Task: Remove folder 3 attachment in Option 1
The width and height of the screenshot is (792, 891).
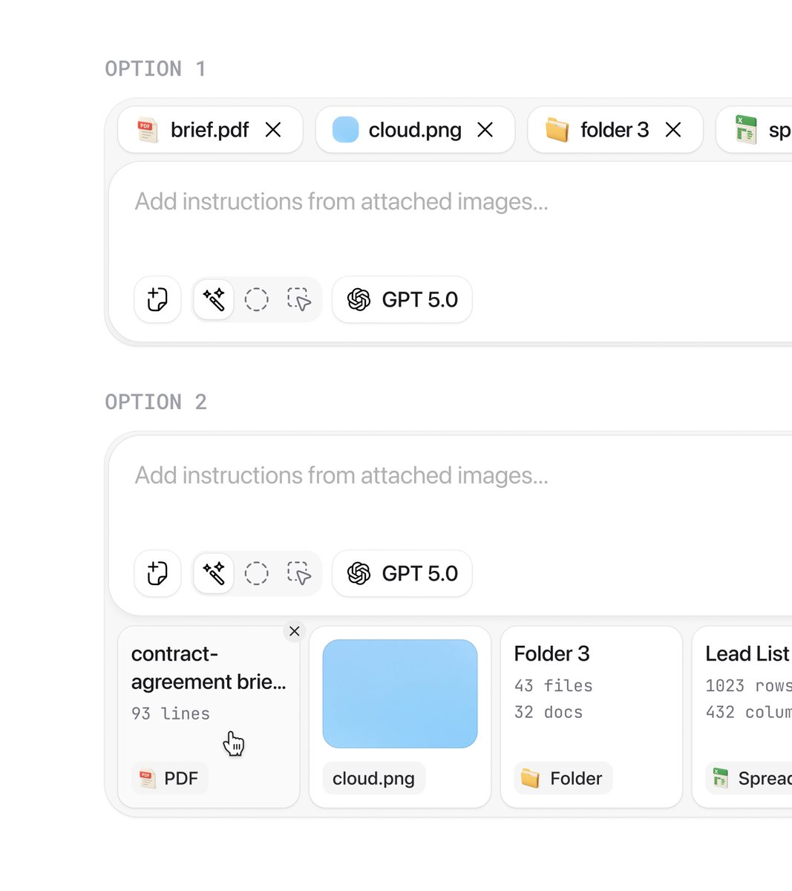Action: (x=673, y=130)
